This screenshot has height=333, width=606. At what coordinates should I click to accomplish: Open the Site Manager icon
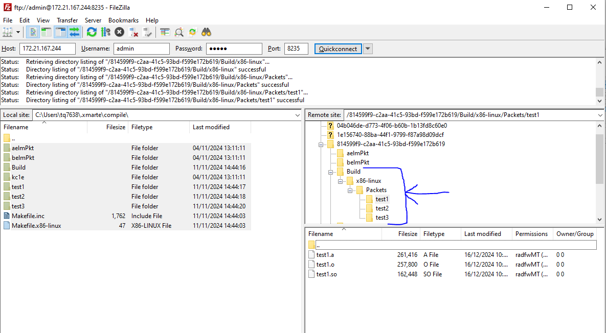(x=7, y=32)
